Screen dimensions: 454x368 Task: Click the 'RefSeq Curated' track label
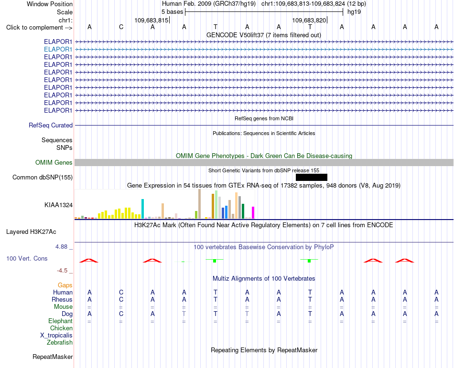pos(51,125)
